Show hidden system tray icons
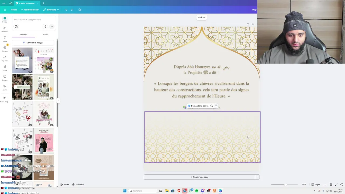Viewport: 345px width, 194px height. pos(314,191)
